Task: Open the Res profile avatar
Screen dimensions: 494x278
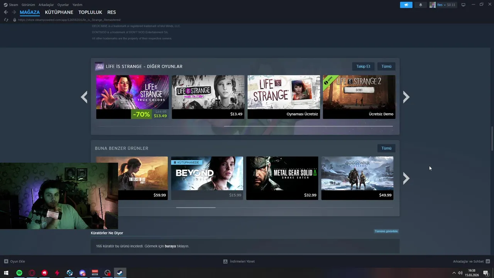Action: (x=432, y=5)
